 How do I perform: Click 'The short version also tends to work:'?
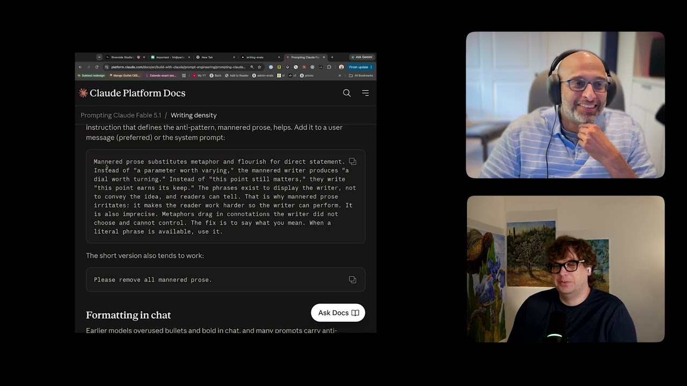click(145, 256)
